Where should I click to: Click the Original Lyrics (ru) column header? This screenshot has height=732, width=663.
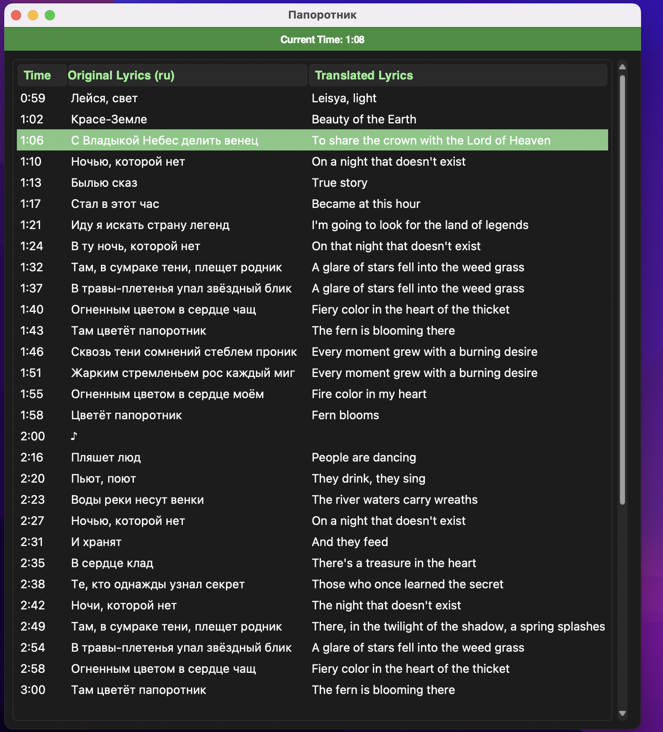[x=187, y=75]
